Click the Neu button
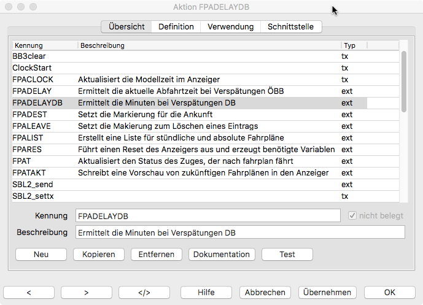 coord(41,254)
